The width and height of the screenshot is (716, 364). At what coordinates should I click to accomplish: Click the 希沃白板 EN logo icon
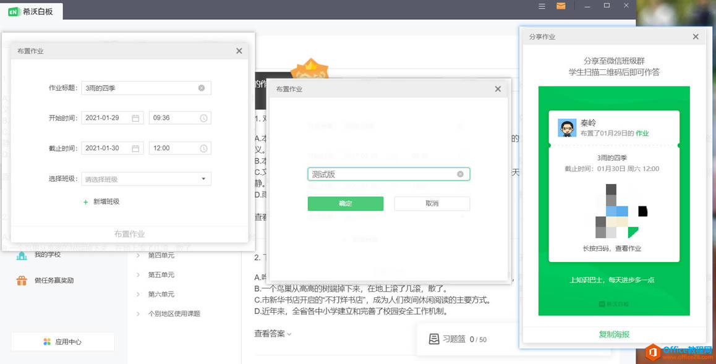point(14,11)
